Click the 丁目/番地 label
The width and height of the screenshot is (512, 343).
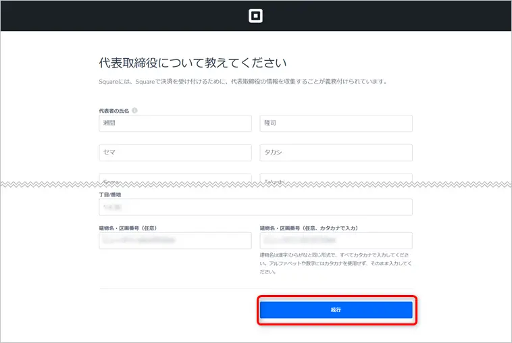coord(110,194)
